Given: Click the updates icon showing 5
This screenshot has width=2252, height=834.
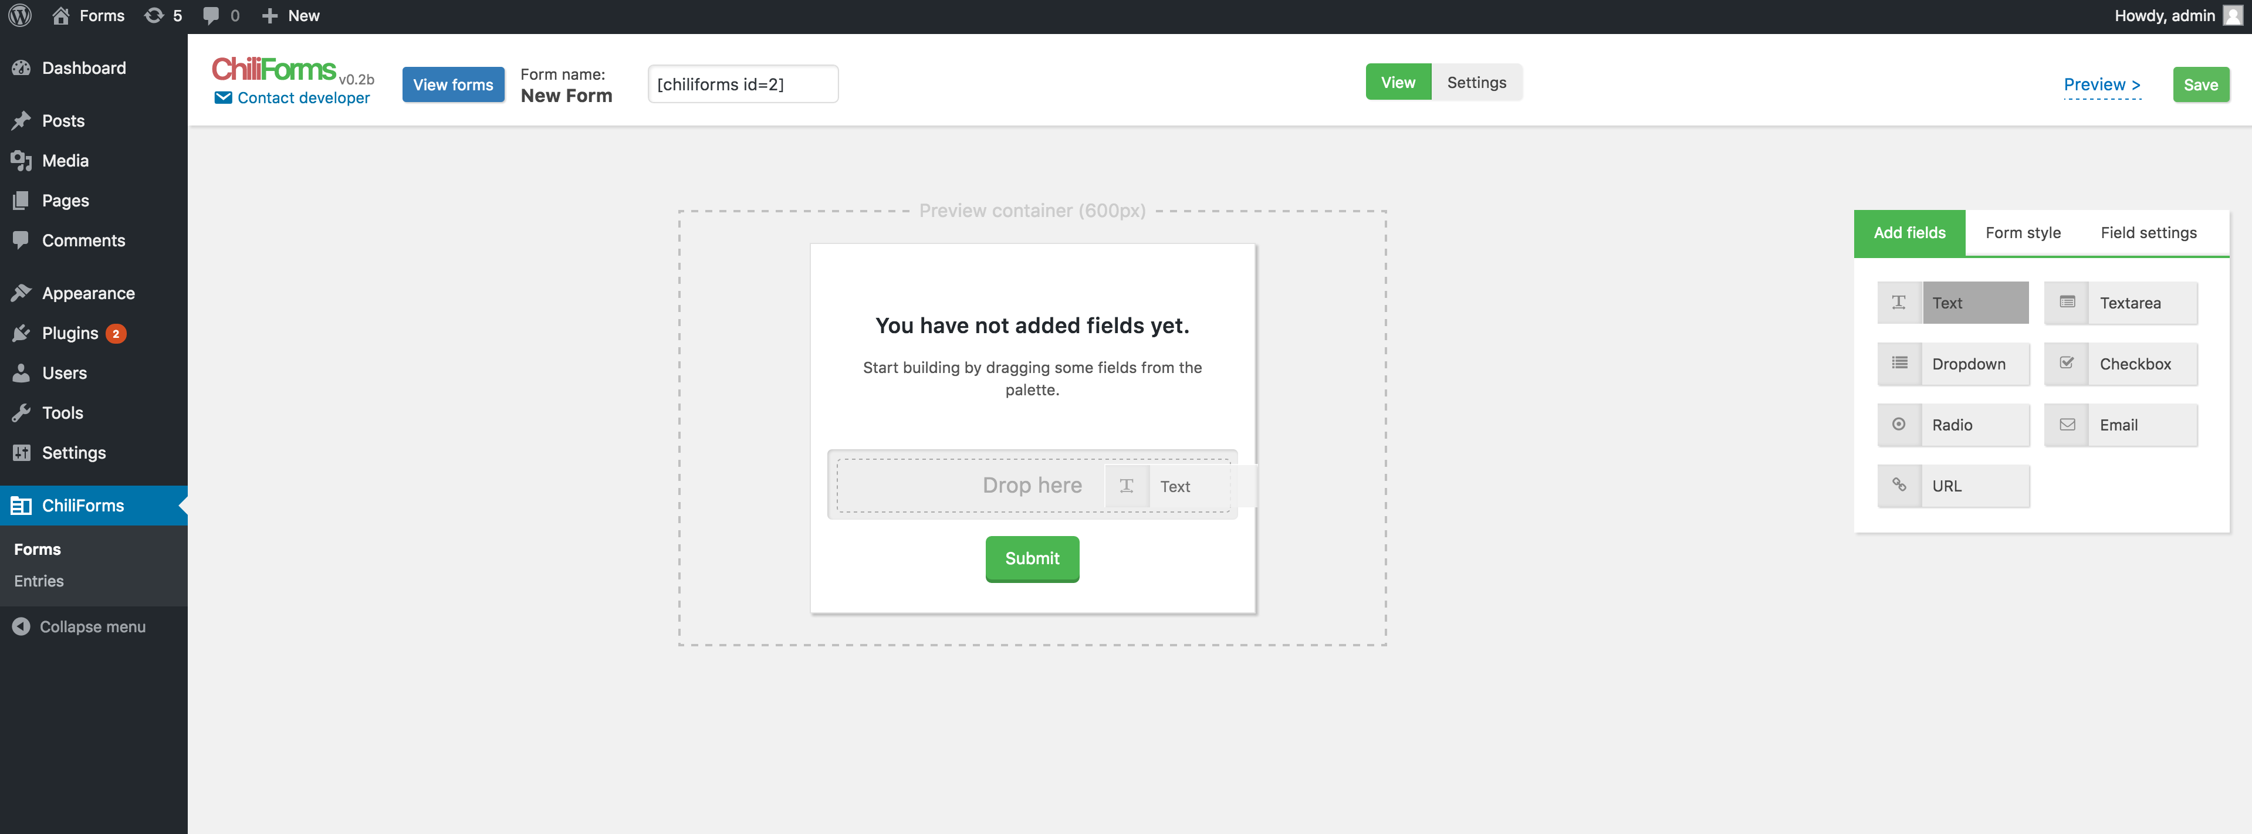Looking at the screenshot, I should coord(164,16).
